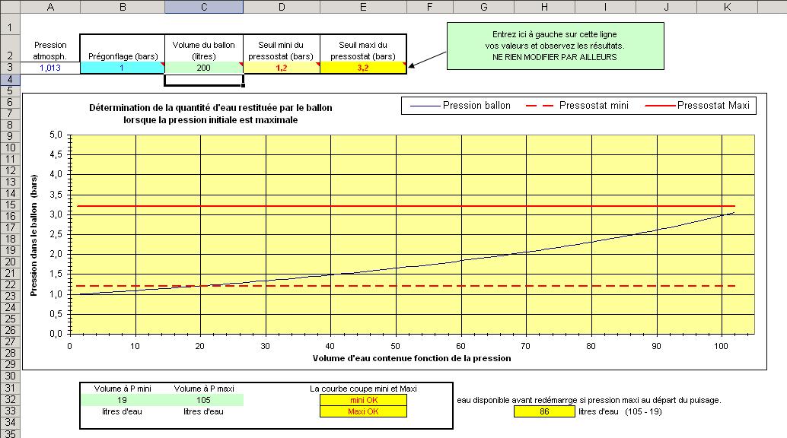Click the dashed red Pressostat mini line
This screenshot has height=438, width=787.
[x=406, y=286]
